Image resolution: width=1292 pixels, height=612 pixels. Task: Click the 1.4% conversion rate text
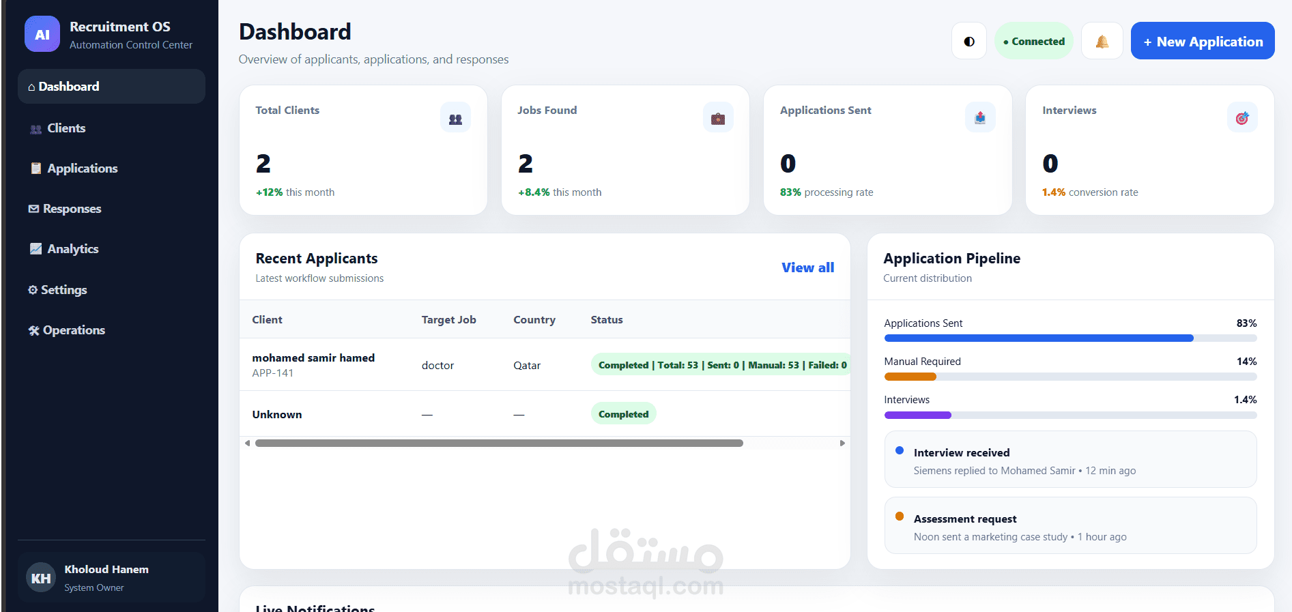pyautogui.click(x=1090, y=192)
